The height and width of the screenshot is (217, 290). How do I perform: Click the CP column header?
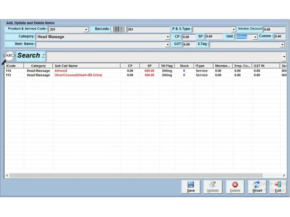click(x=130, y=66)
